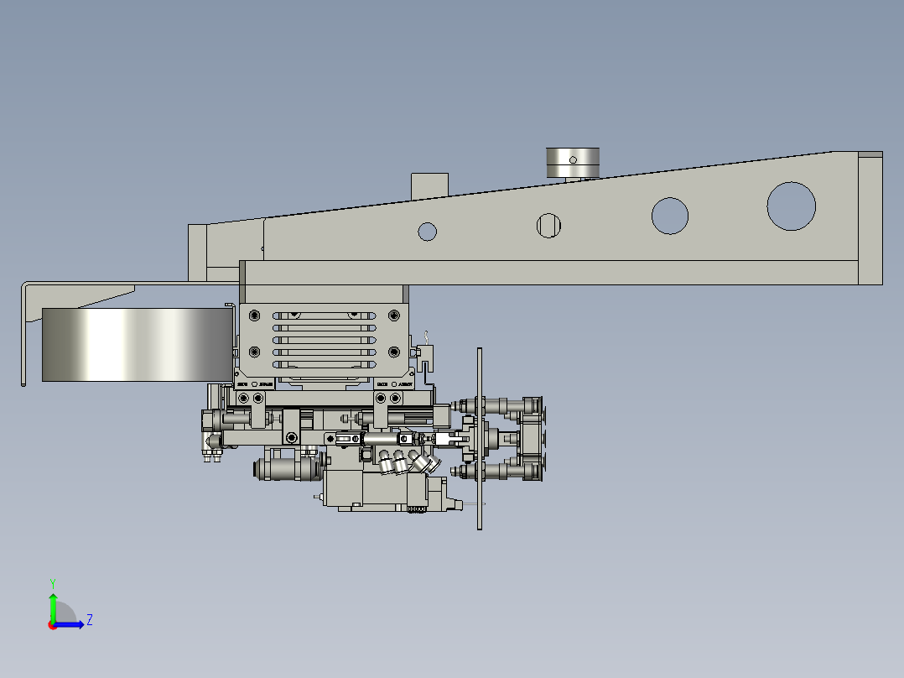Select the small round hole near the beam center
Viewport: 904px width, 678px height.
(x=428, y=230)
